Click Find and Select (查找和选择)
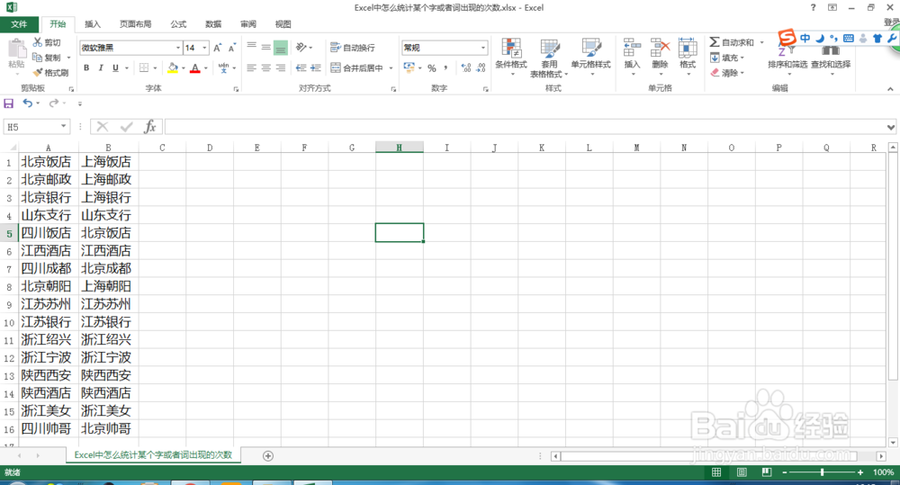The image size is (900, 485). tap(831, 58)
